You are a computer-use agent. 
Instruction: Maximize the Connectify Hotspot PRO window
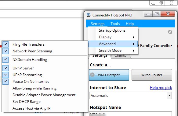coord(157,14)
